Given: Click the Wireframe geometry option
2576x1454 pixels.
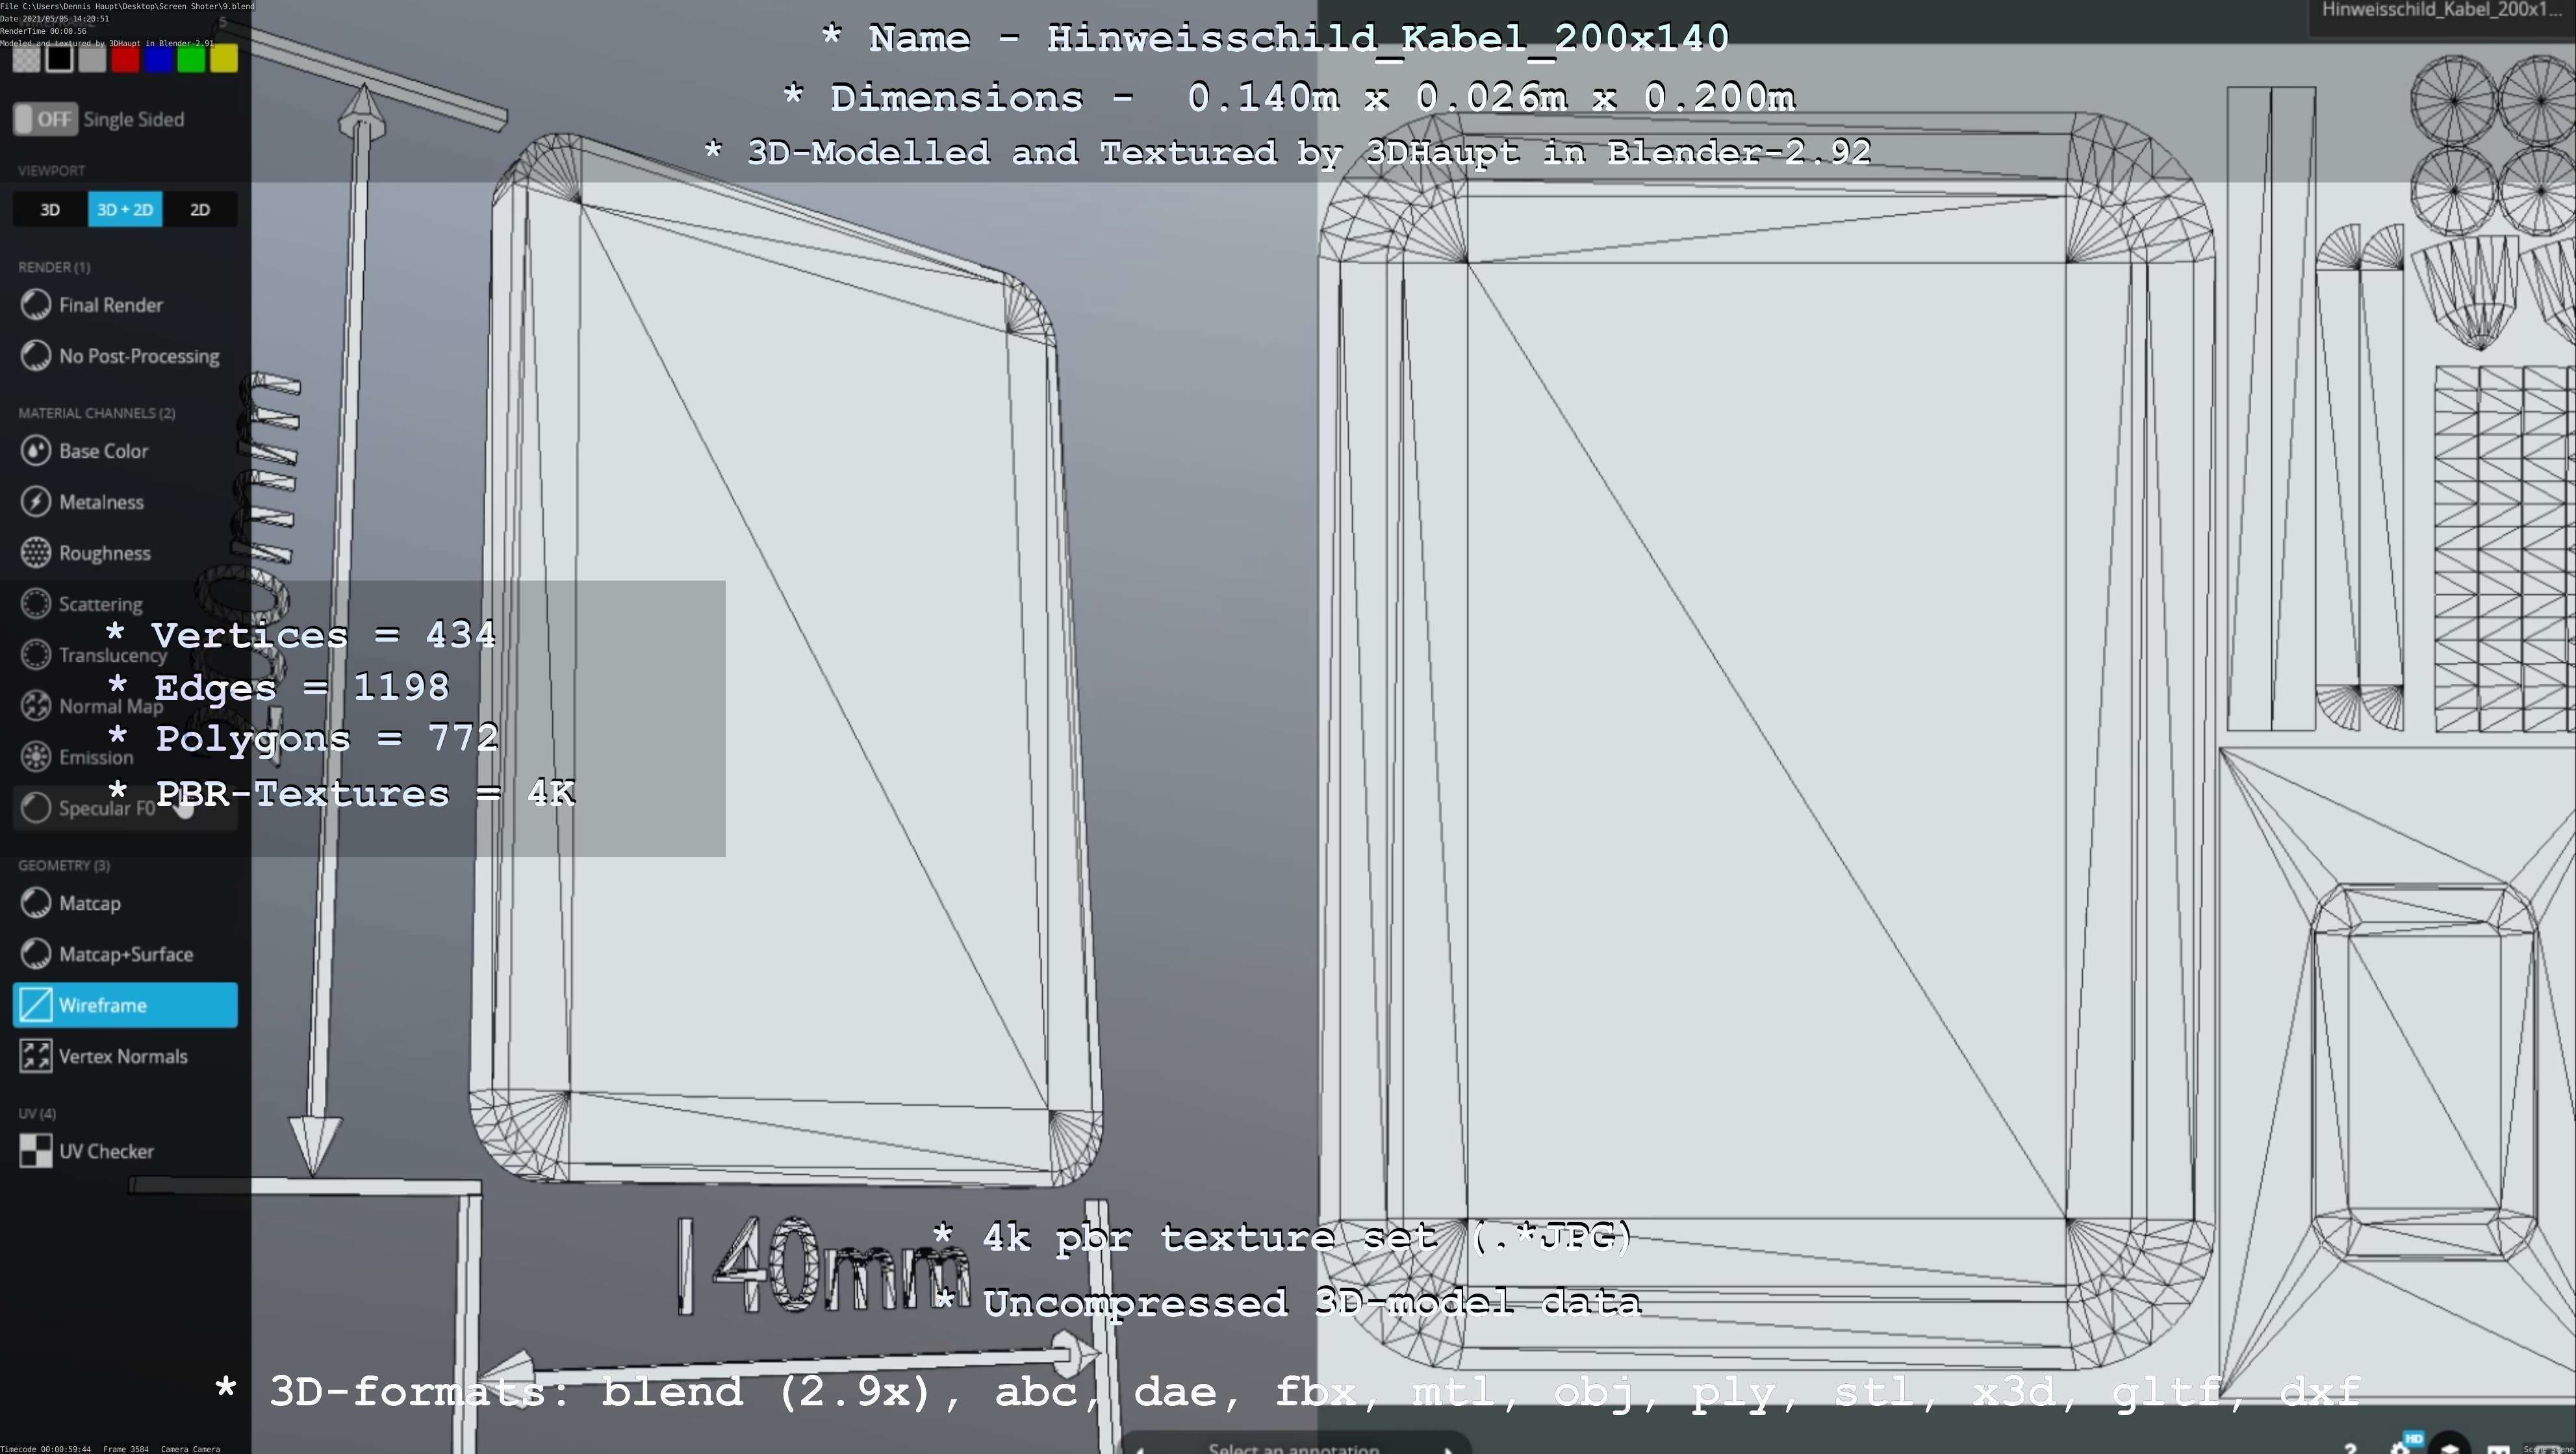Looking at the screenshot, I should click(x=125, y=1005).
